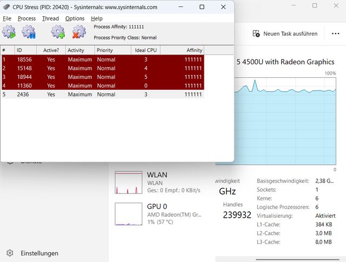Sort threads by the Ideal CPU column header

click(145, 50)
